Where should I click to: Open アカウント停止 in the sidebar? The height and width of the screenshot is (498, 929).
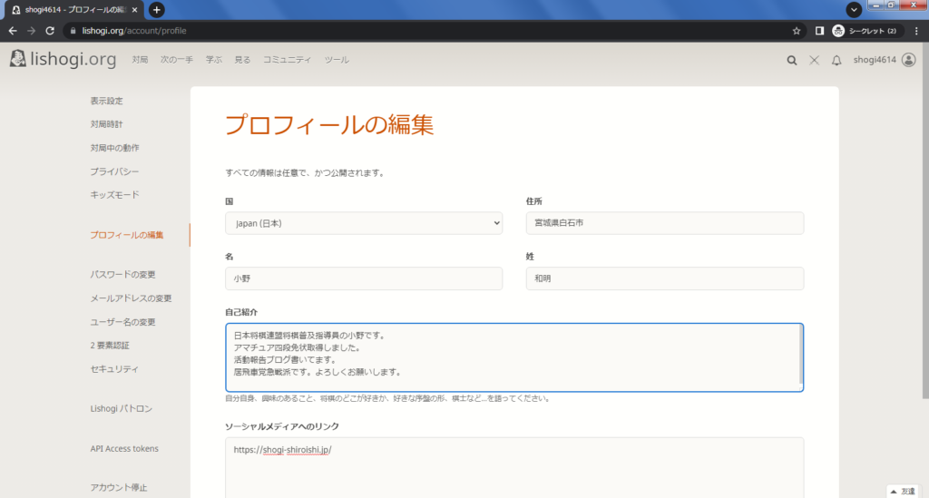coord(119,487)
